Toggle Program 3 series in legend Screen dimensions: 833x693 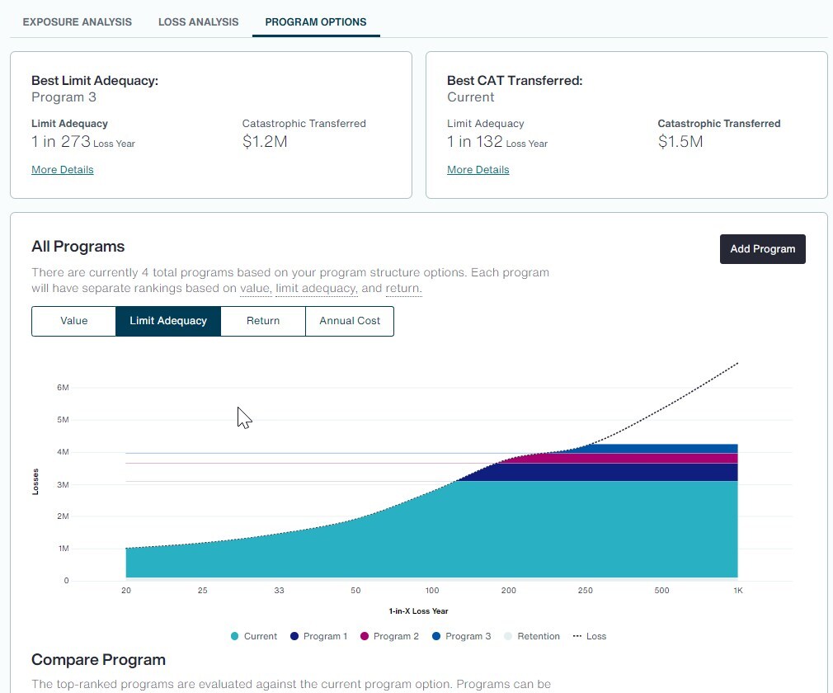tap(462, 636)
